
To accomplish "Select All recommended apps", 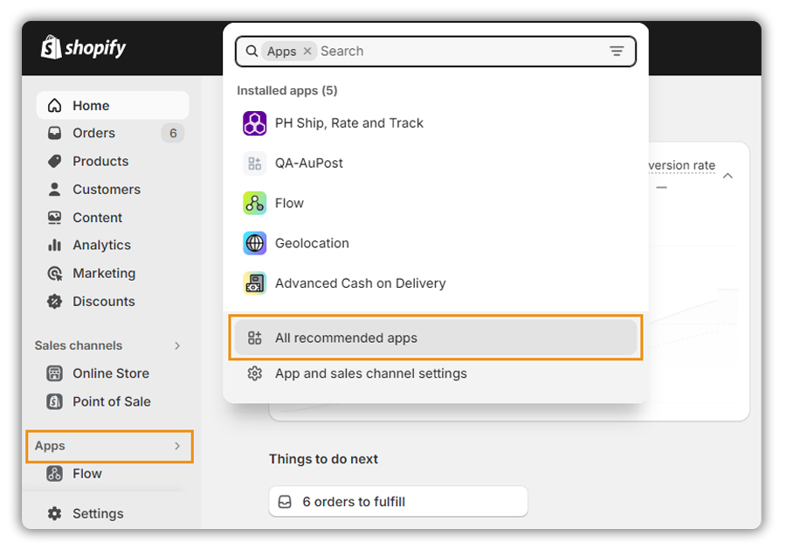I will (x=435, y=338).
